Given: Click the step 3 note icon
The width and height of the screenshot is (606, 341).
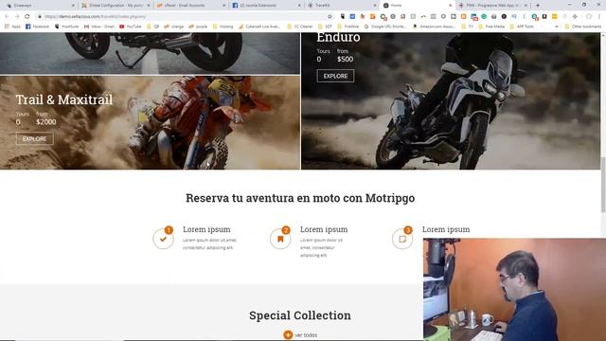Looking at the screenshot, I should coord(402,239).
